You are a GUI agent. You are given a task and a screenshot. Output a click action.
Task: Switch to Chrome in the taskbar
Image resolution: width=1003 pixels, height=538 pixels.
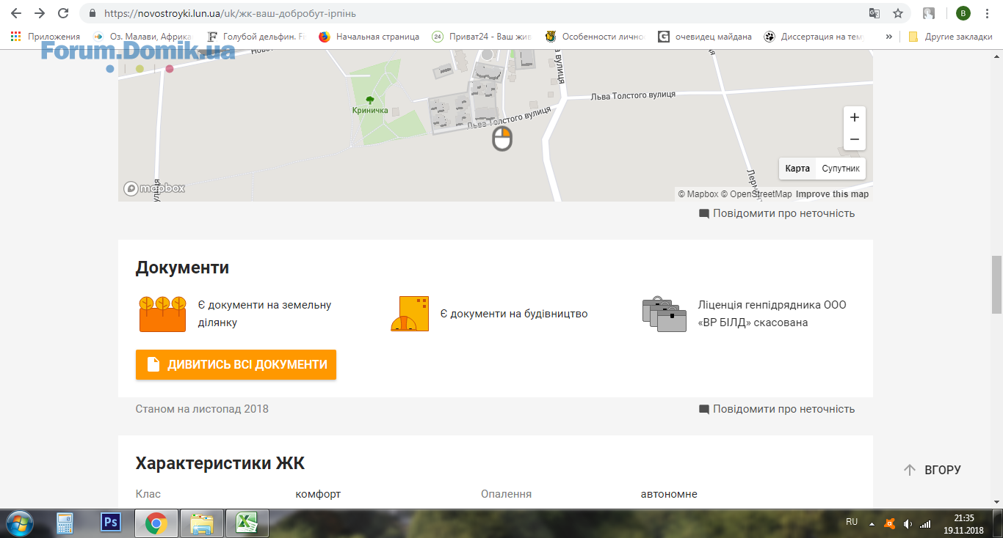pos(156,523)
